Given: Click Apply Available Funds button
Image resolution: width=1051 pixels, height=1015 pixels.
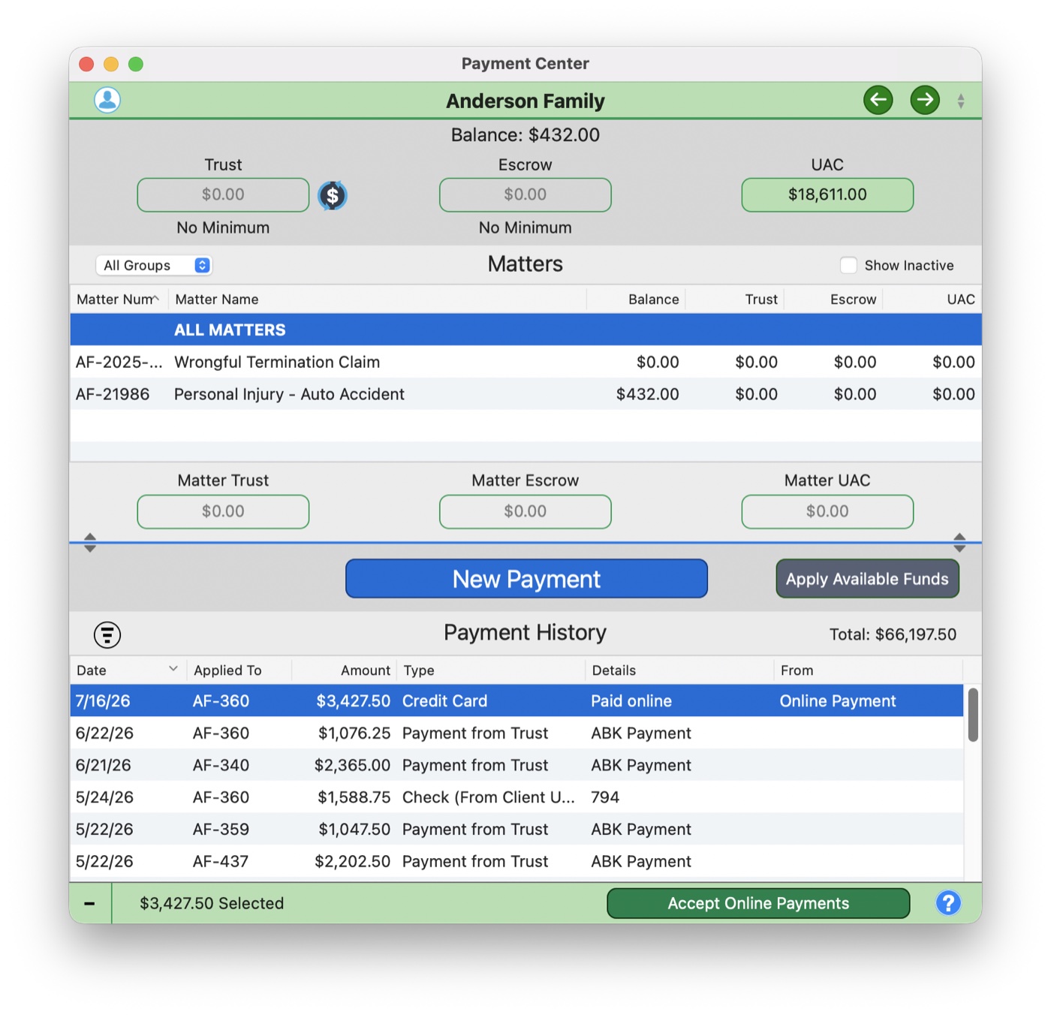Looking at the screenshot, I should (867, 579).
